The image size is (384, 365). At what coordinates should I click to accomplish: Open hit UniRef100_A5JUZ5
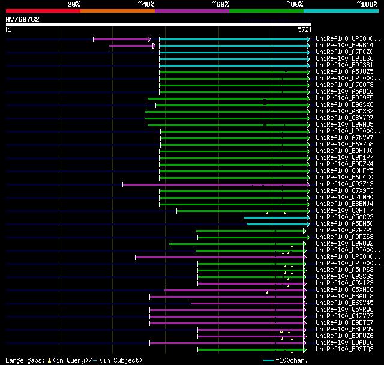point(344,72)
